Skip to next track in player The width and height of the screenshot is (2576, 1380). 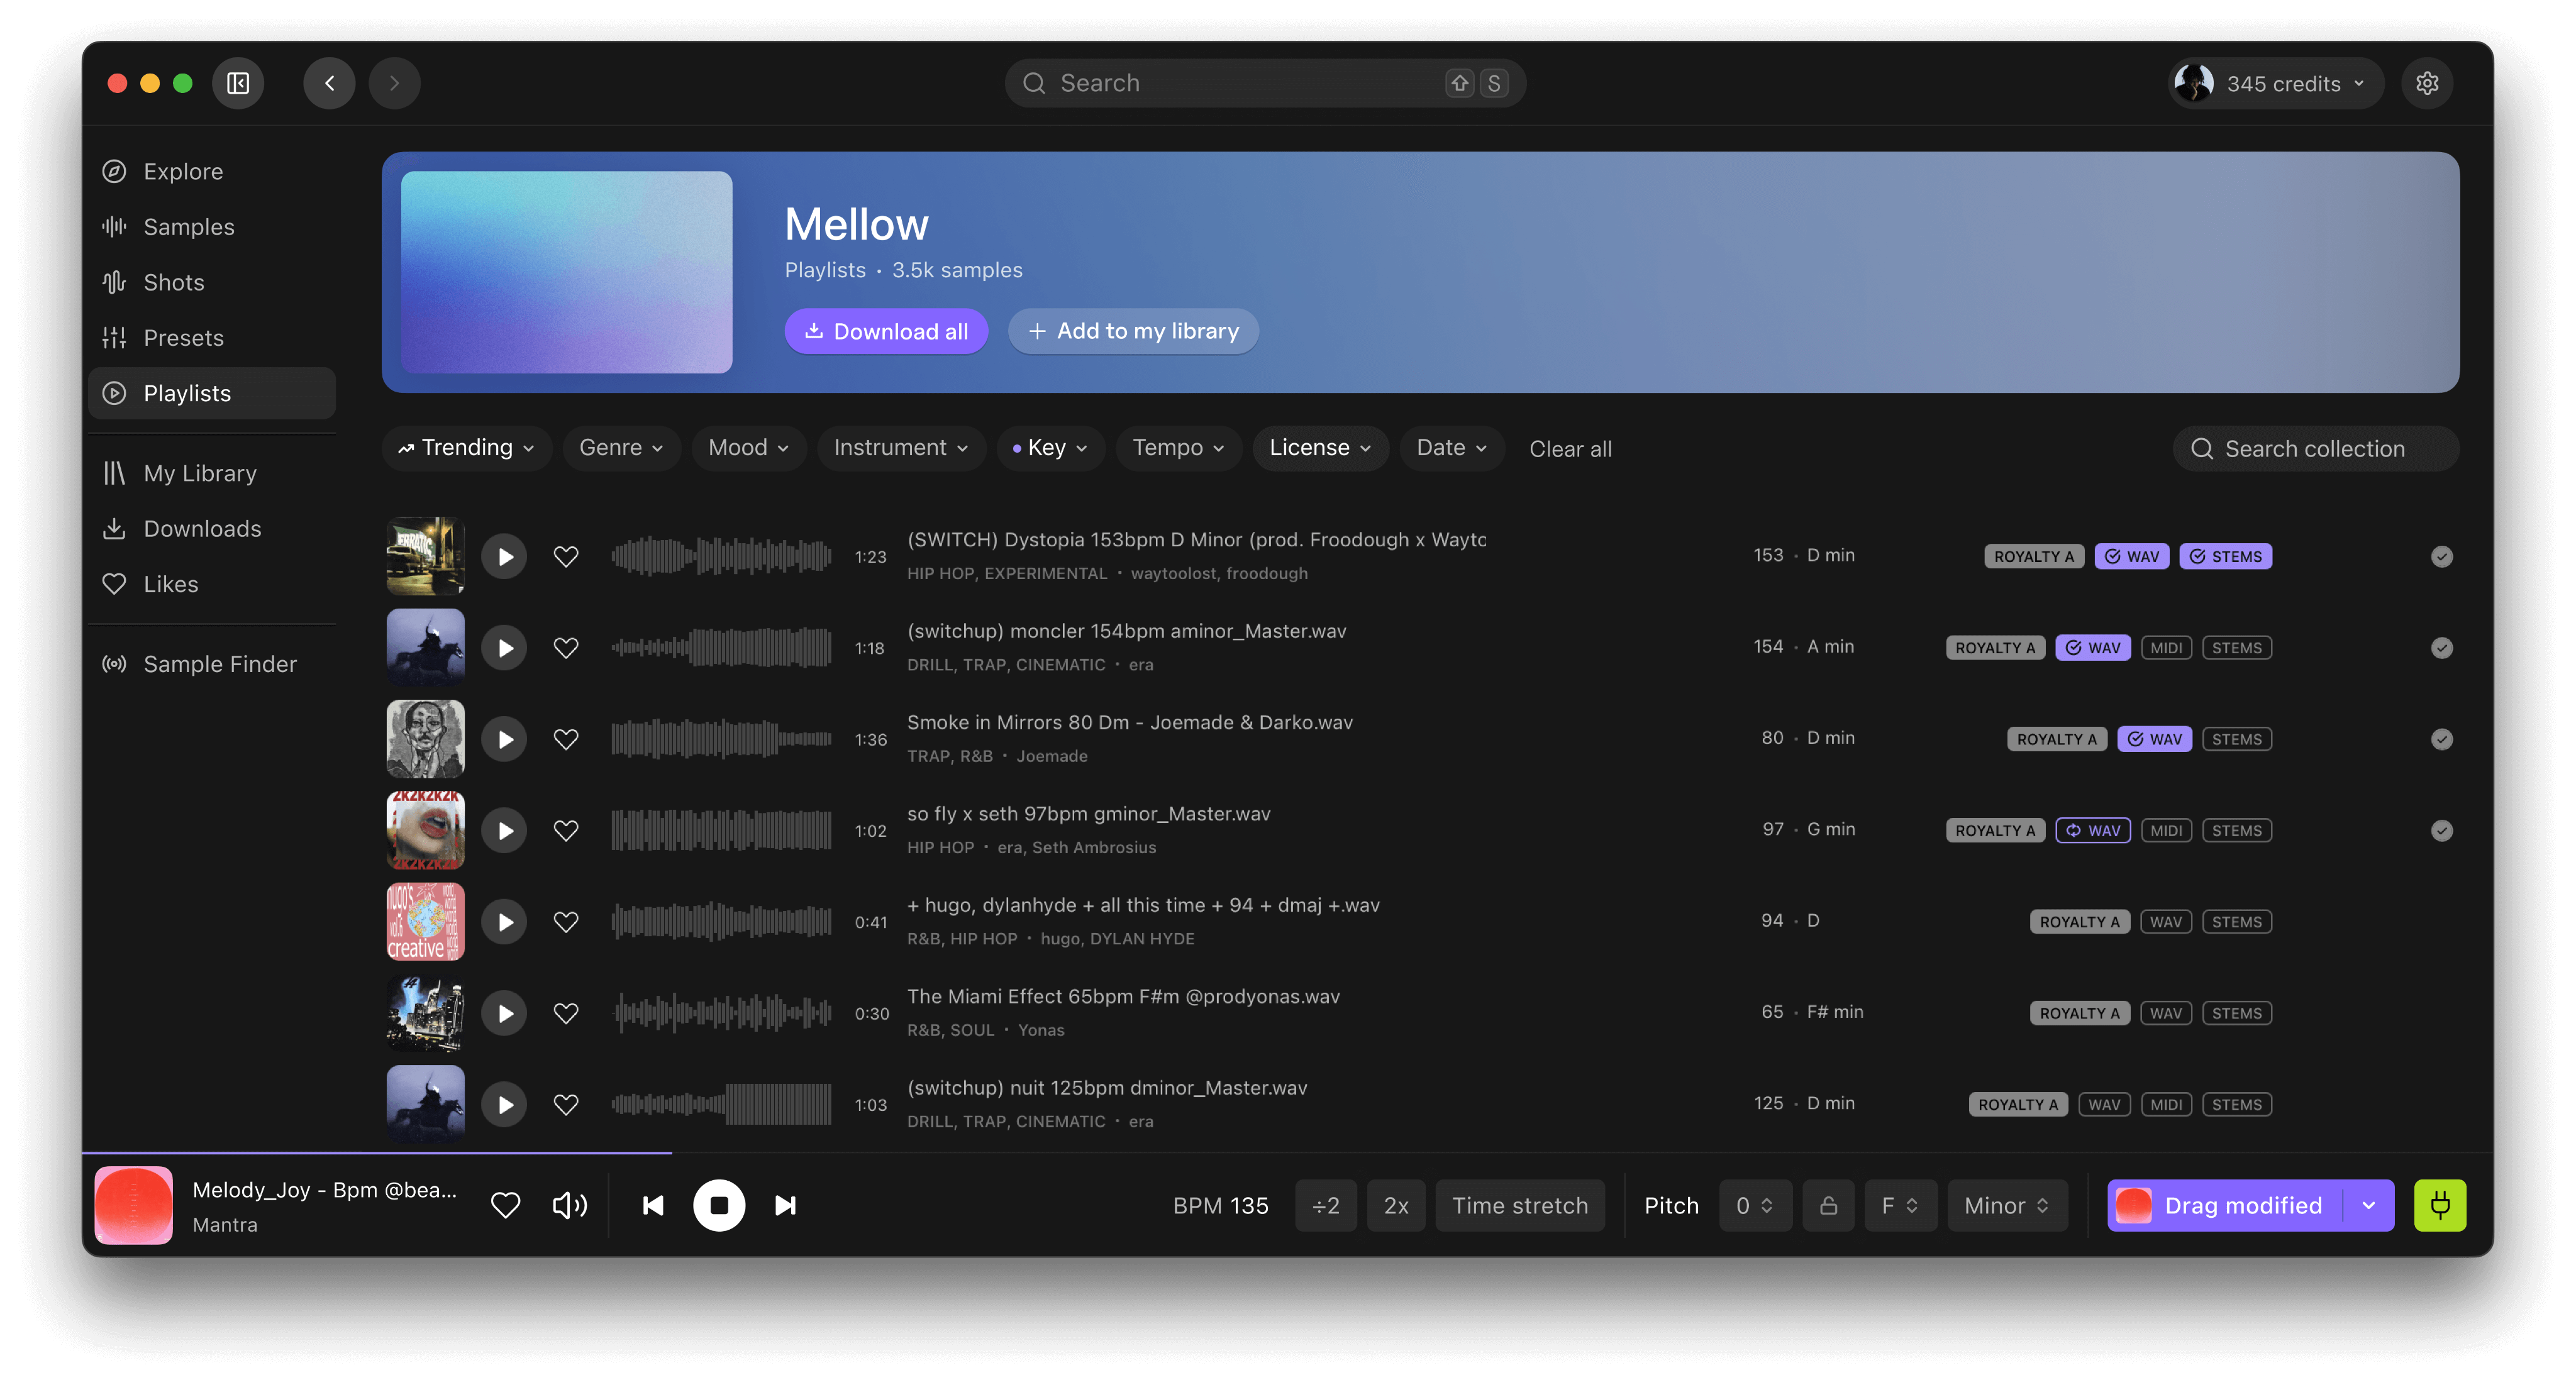pos(785,1205)
